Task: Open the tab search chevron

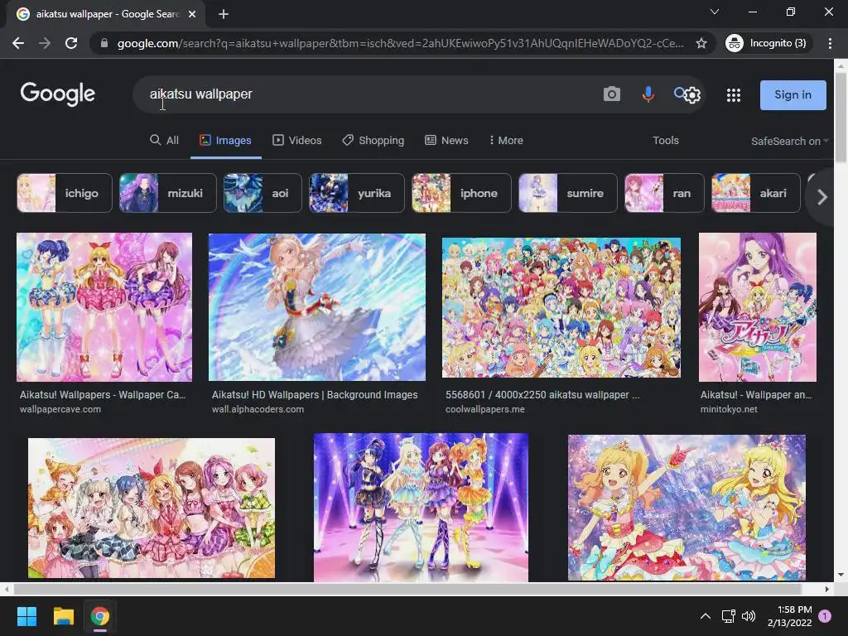Action: (x=715, y=12)
